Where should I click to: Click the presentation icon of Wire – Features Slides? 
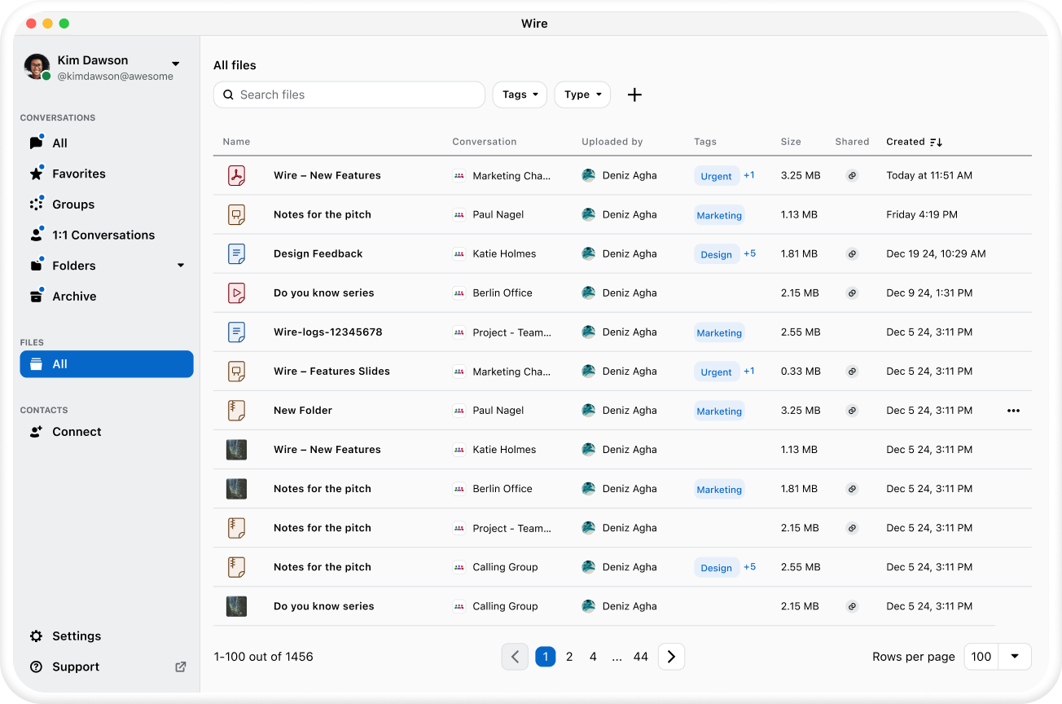[x=236, y=371]
